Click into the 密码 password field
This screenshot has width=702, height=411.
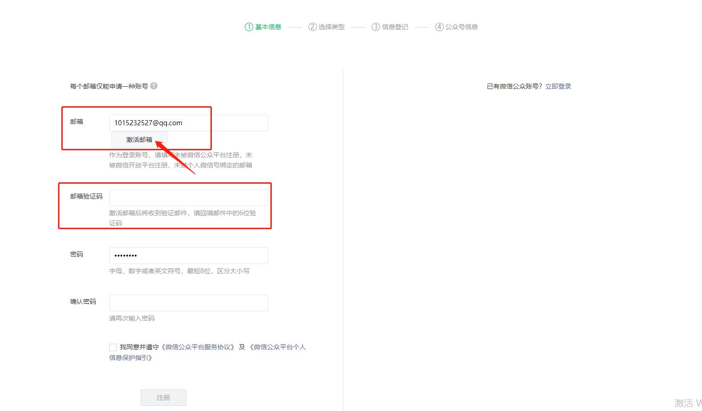point(188,256)
